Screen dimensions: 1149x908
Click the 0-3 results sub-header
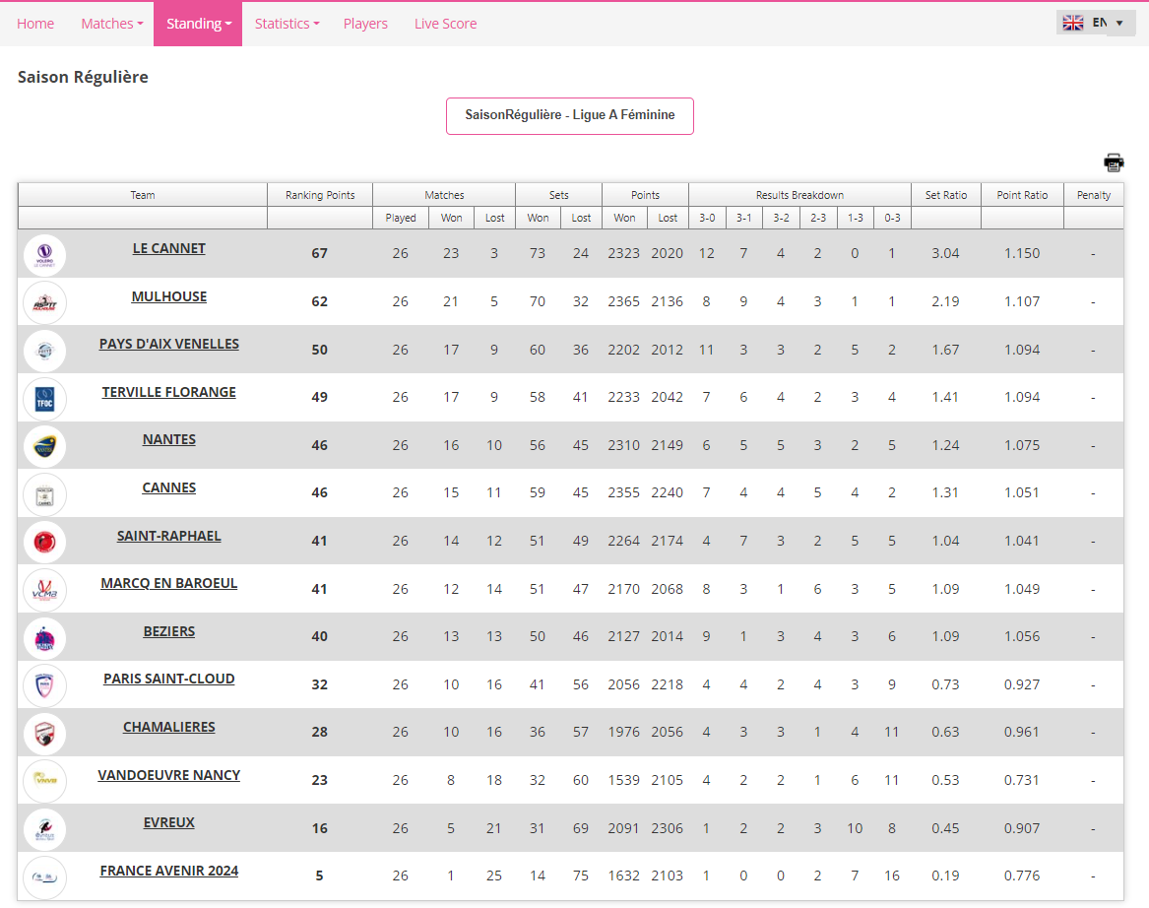coord(892,218)
